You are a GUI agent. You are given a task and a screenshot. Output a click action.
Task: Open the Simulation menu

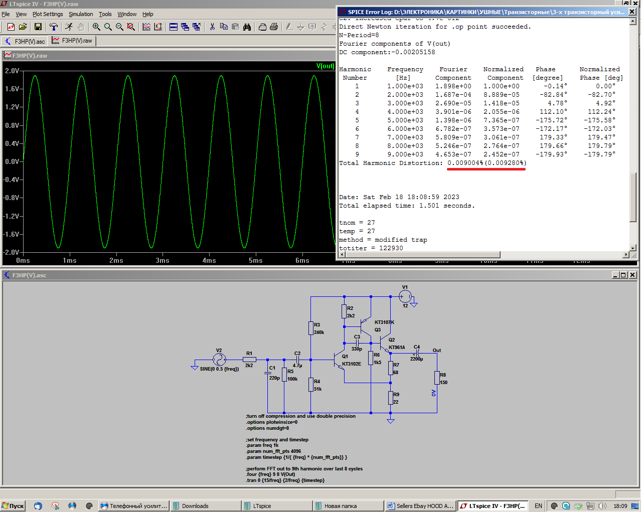point(81,14)
